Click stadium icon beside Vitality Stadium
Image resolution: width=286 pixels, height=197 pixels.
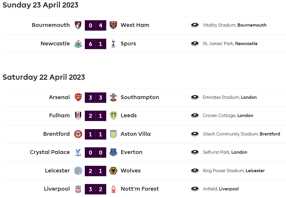[195, 25]
